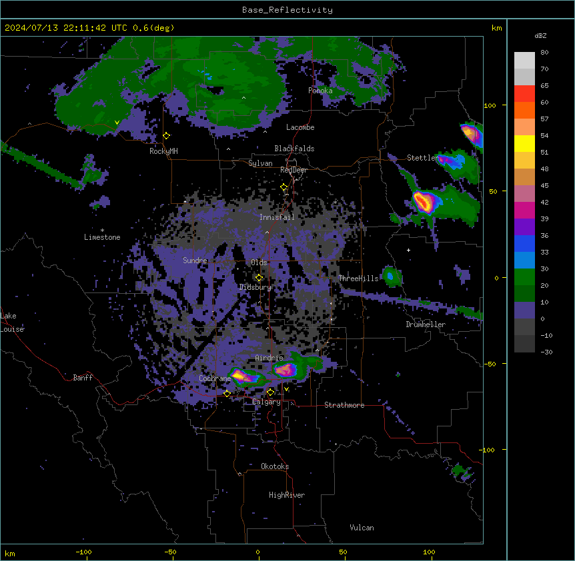The image size is (575, 561).
Task: Click the -100 tick on bottom axis
Action: click(x=84, y=552)
